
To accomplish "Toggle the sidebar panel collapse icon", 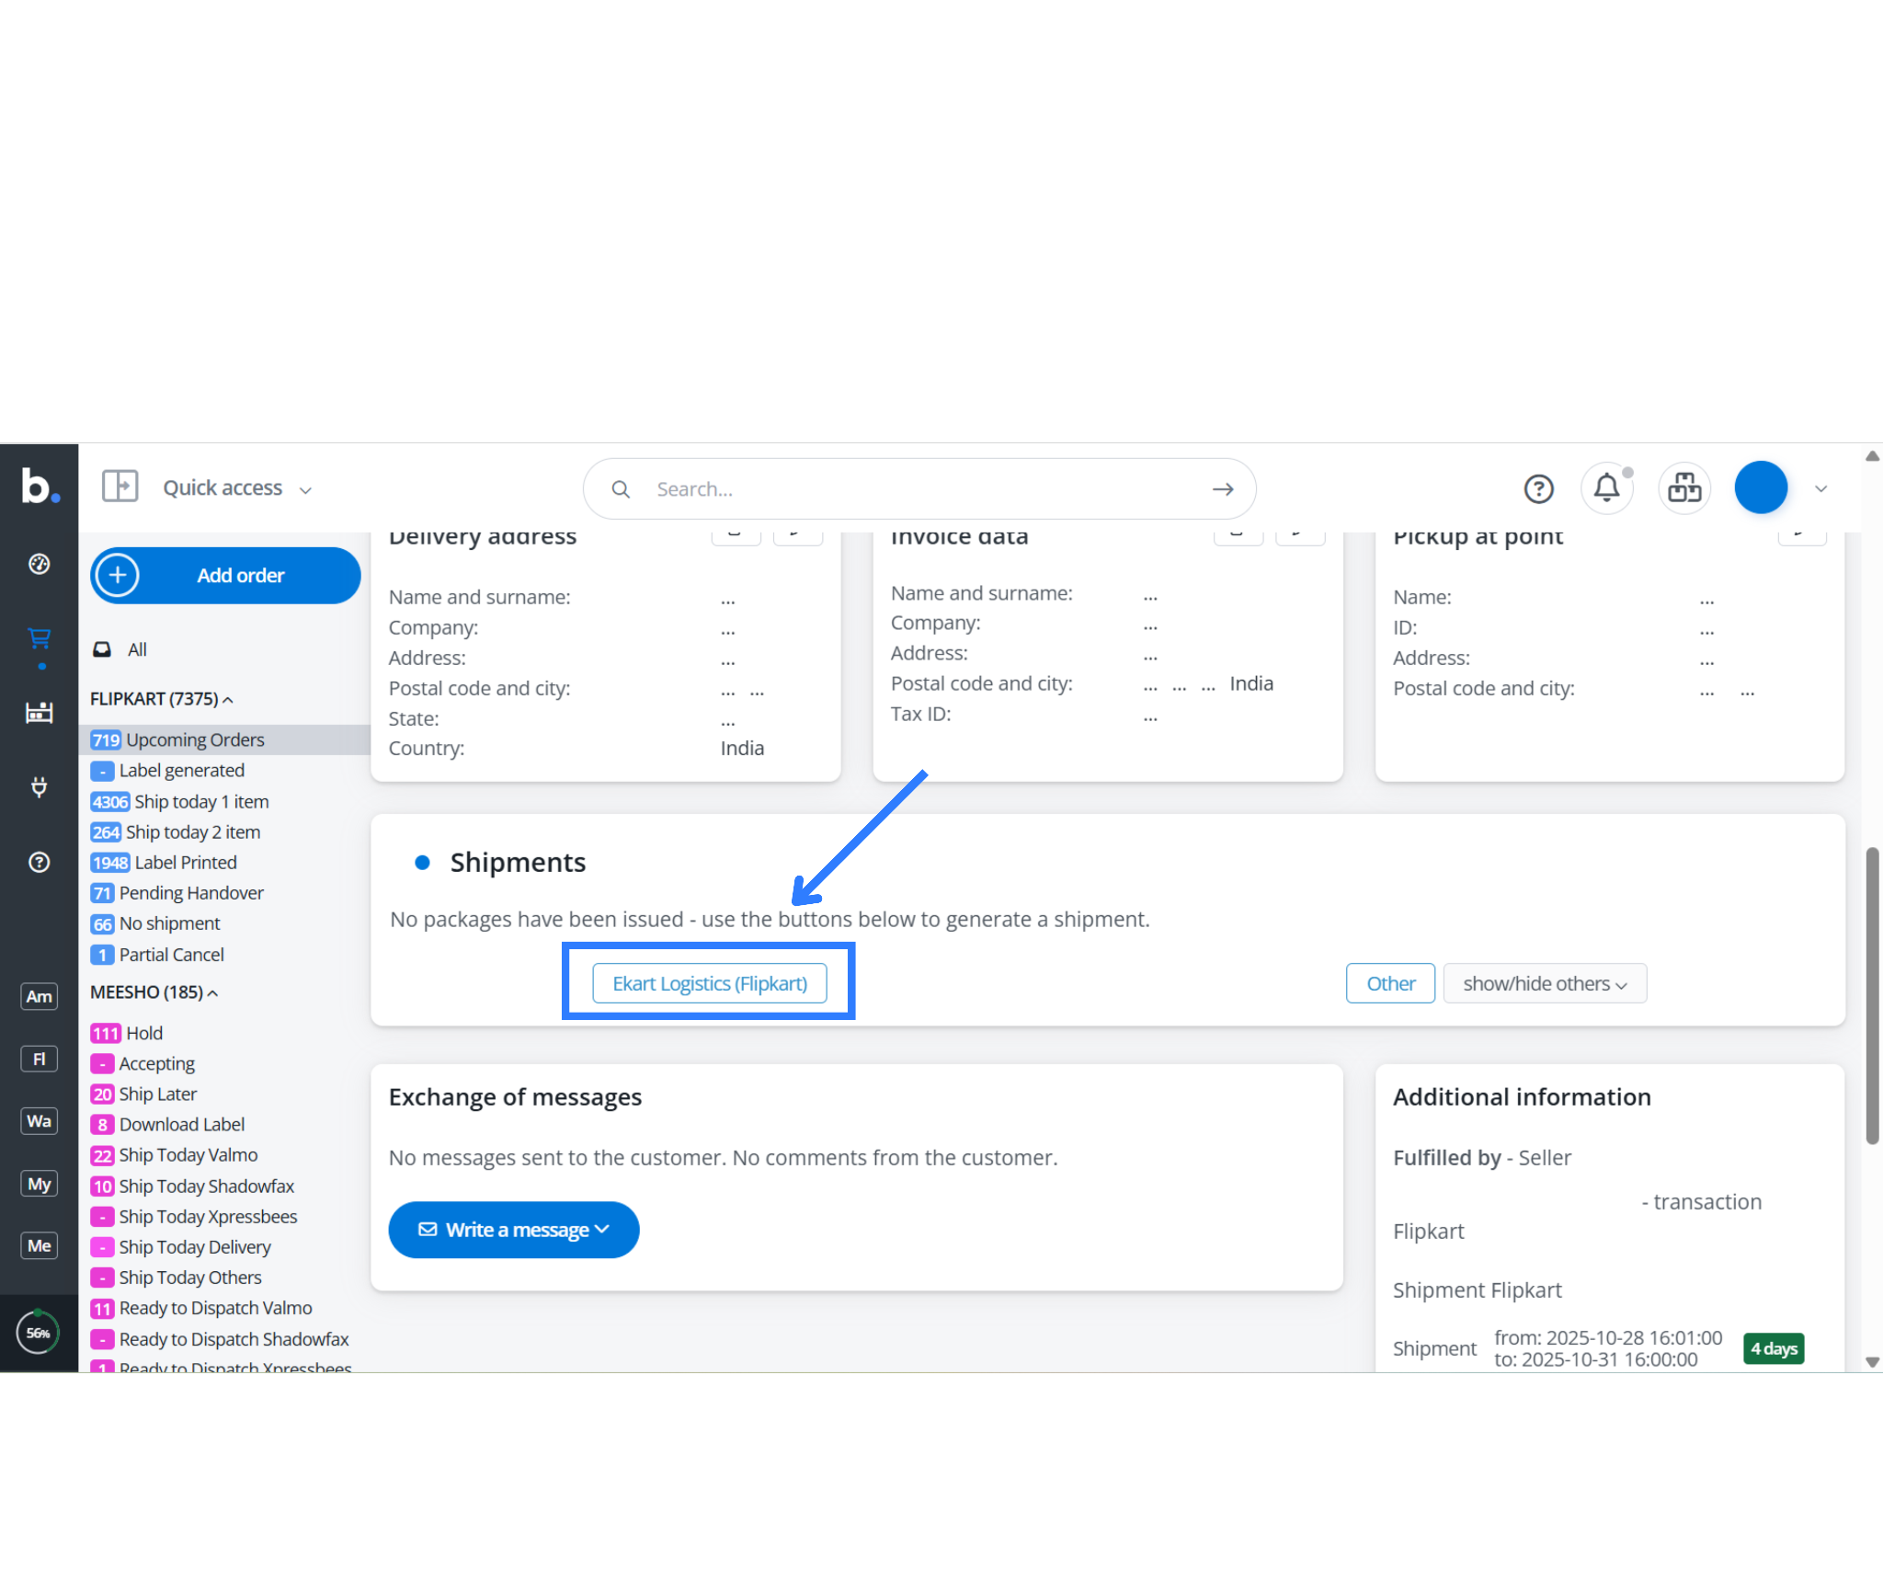I will 120,487.
